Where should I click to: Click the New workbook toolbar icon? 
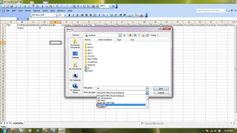pyautogui.click(x=3, y=6)
